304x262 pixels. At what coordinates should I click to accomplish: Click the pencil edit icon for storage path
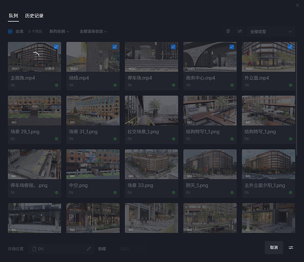coord(88,248)
